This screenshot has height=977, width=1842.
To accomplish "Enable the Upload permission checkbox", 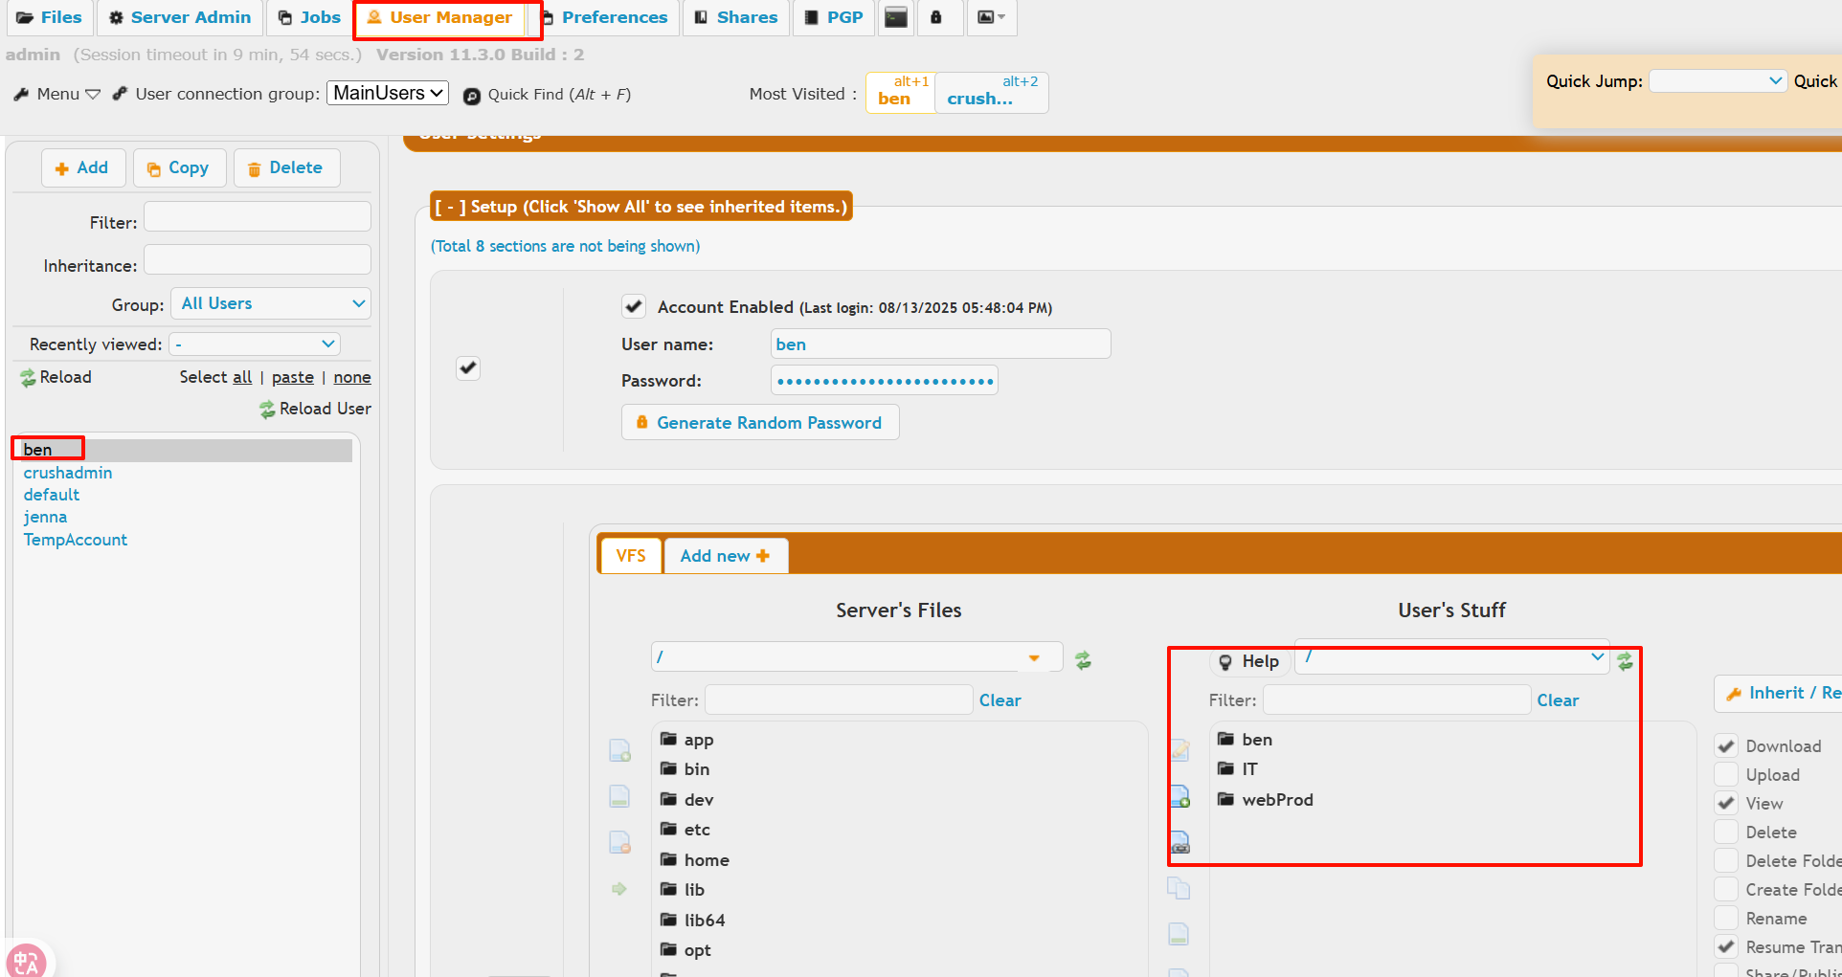I will (x=1726, y=774).
